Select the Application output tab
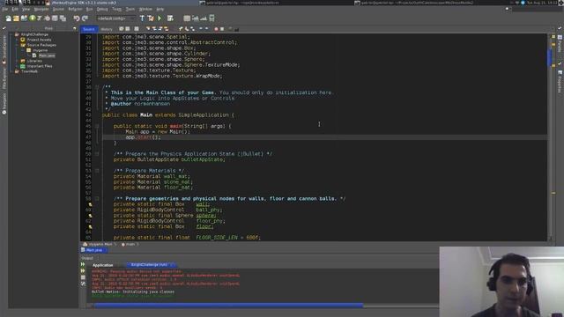Viewport: 564px width, 317px height. (x=103, y=265)
